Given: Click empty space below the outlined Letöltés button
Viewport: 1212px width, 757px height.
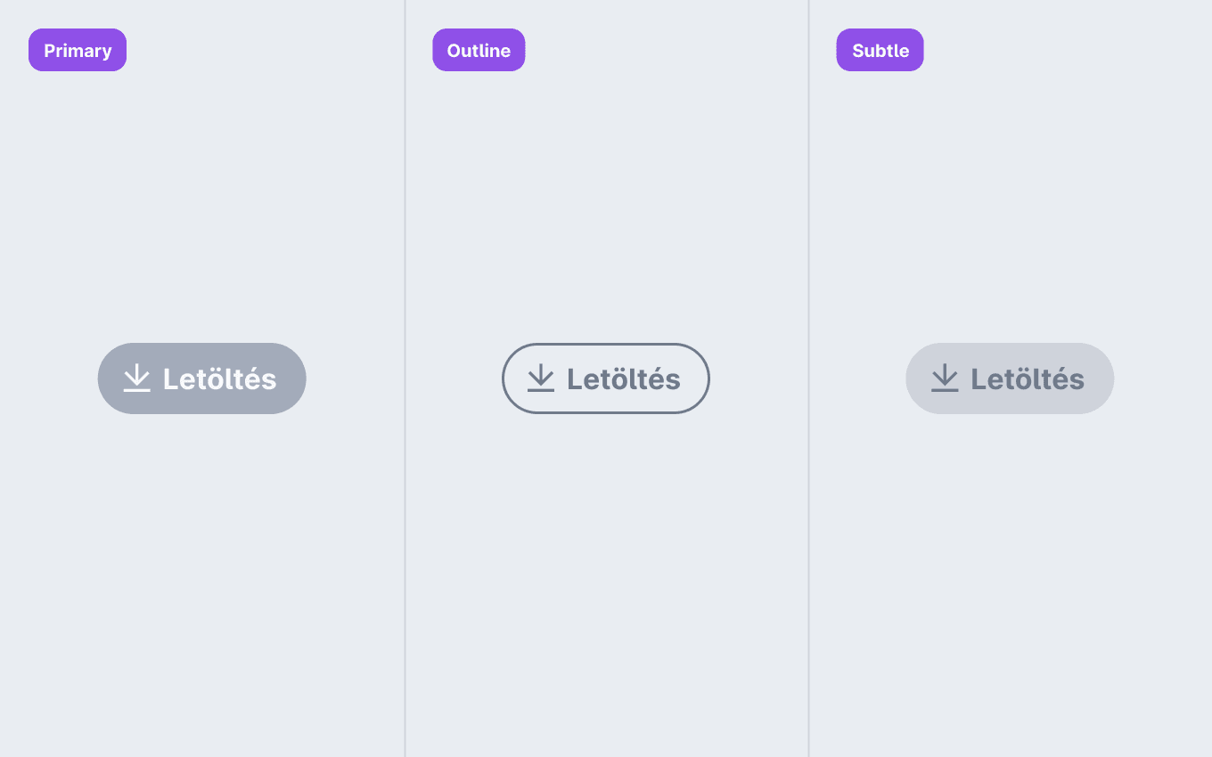Looking at the screenshot, I should tap(606, 579).
